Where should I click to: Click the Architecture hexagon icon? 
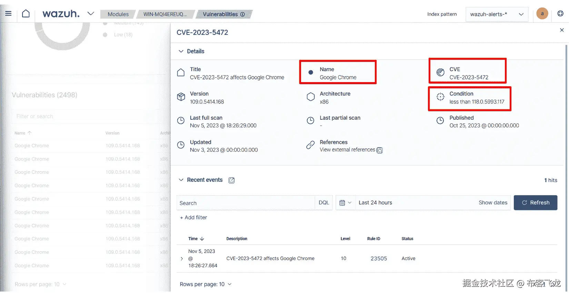click(310, 97)
